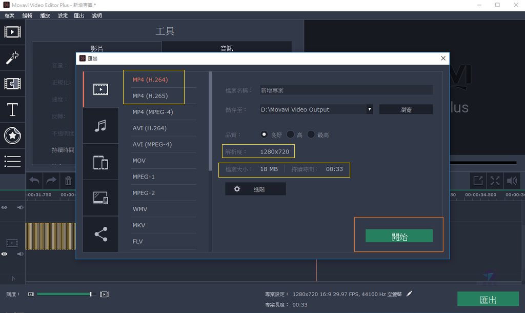Choose MPEG-2 format
Screen dimensions: 525x313
[x=144, y=193]
